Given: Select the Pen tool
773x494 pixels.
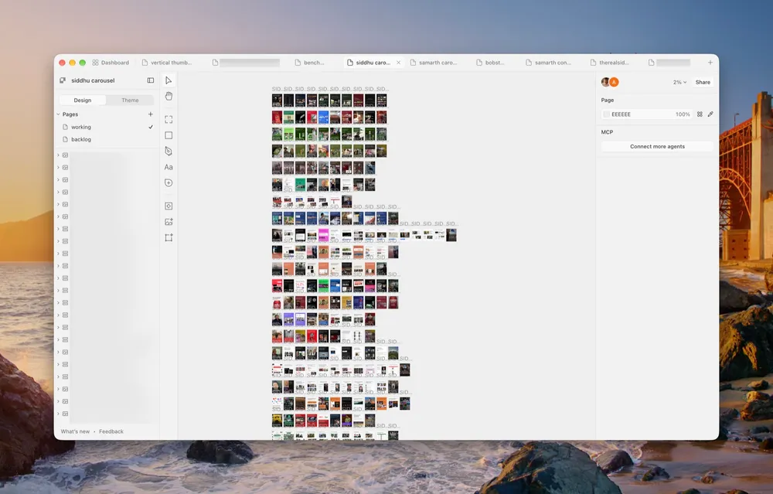Looking at the screenshot, I should [169, 151].
